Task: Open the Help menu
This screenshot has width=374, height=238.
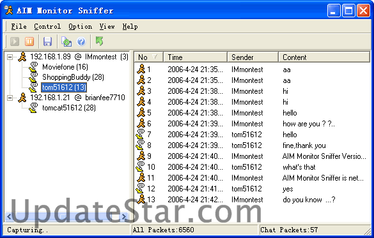Action: (x=130, y=26)
